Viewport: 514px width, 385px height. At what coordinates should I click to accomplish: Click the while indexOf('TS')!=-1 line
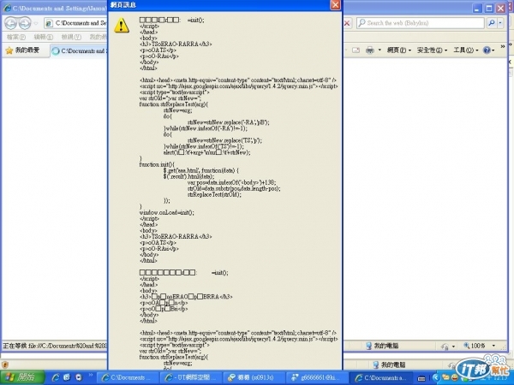[x=203, y=146]
